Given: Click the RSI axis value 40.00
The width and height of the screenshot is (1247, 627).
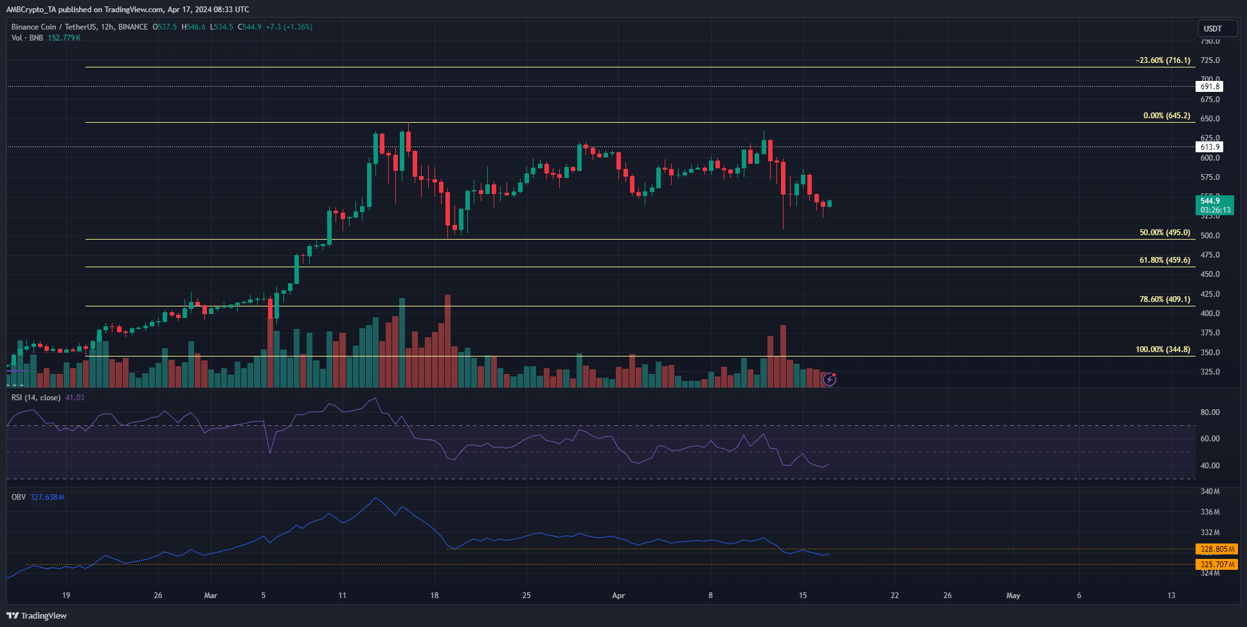Looking at the screenshot, I should (1210, 466).
